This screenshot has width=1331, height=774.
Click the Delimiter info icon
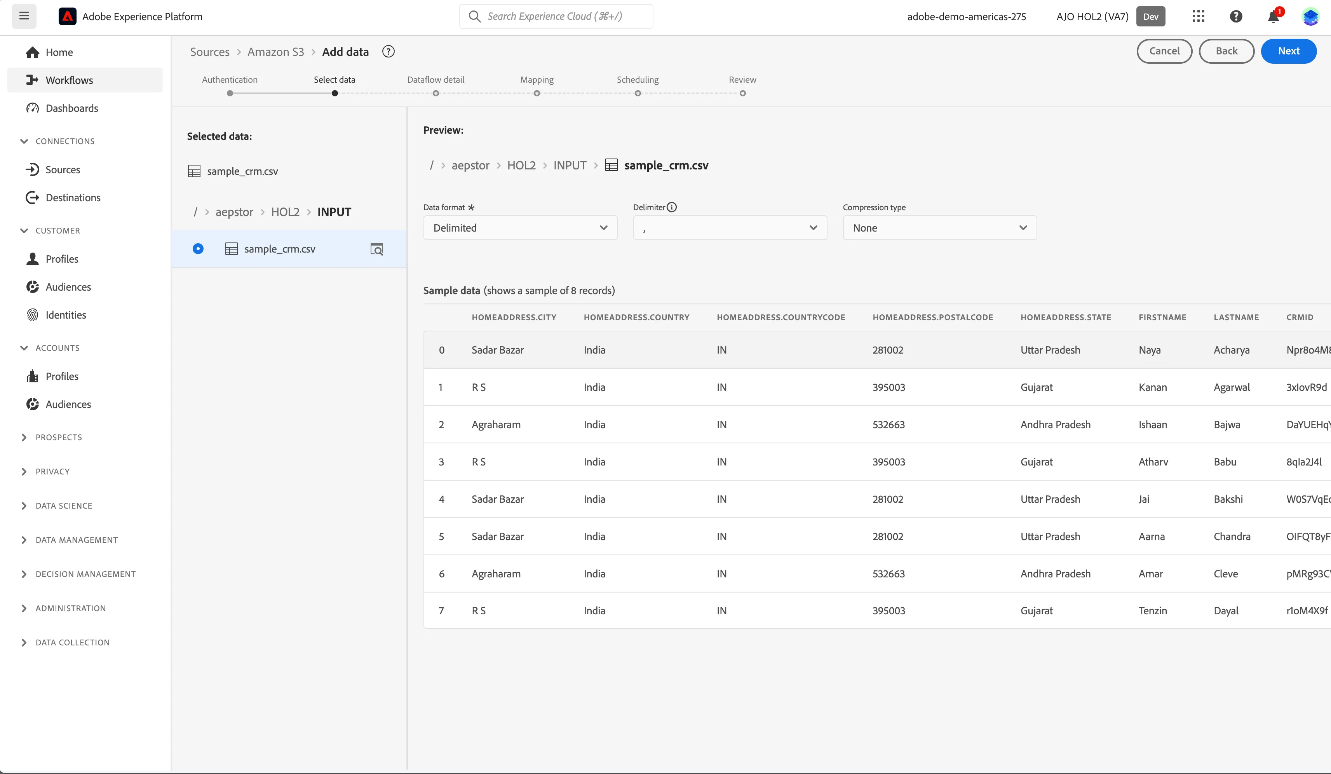(671, 207)
